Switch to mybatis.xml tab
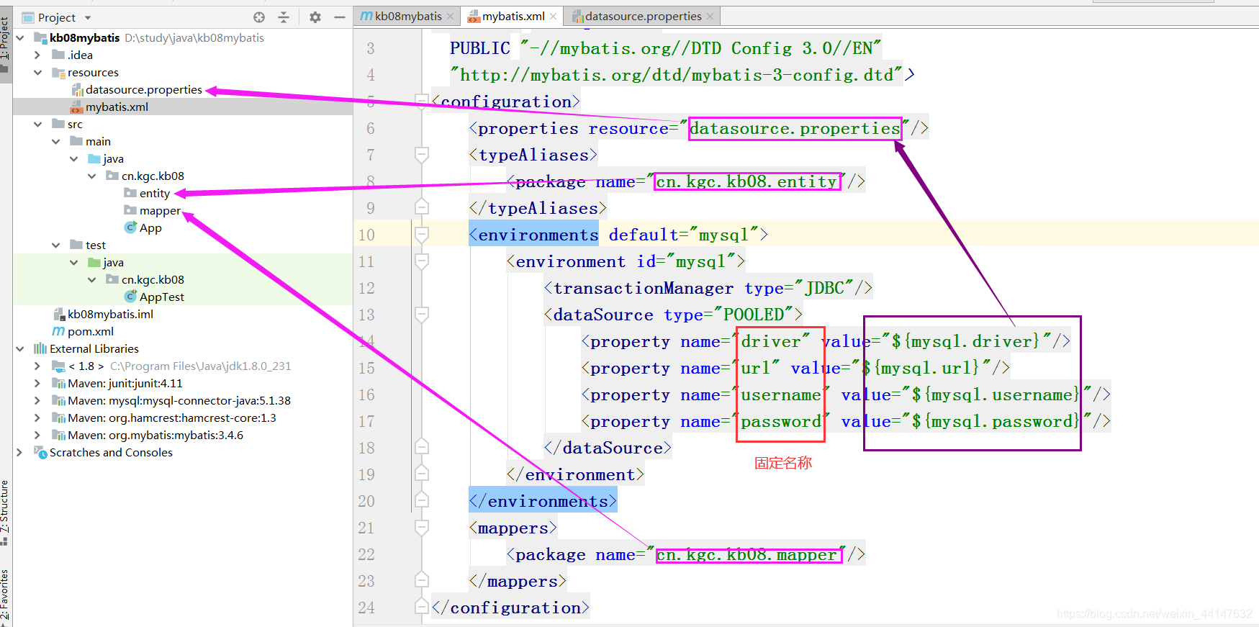 pyautogui.click(x=513, y=16)
